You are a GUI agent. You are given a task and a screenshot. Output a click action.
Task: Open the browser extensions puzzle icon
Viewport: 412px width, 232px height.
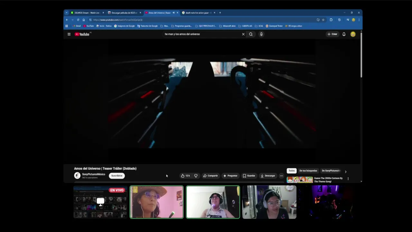pos(331,20)
